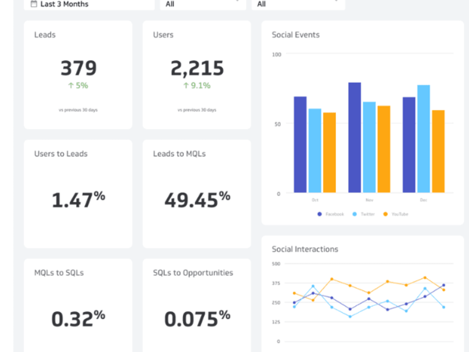Select the Users card showing 2,215

click(197, 75)
